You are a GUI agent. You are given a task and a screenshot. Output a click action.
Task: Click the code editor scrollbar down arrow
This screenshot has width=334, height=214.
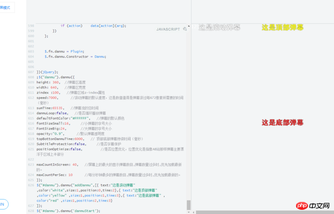click(189, 212)
